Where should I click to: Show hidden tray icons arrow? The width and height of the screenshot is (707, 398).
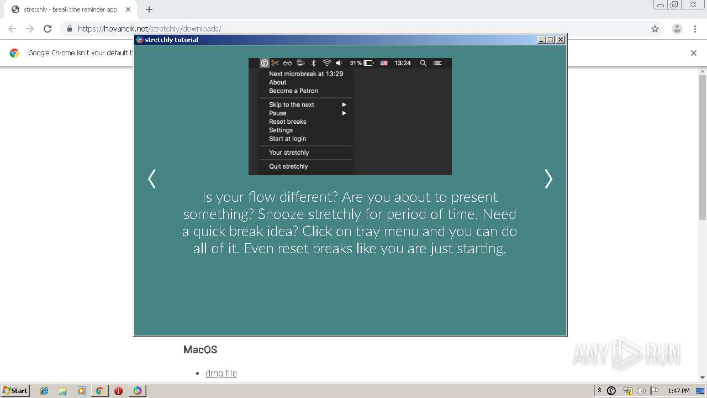(x=599, y=391)
